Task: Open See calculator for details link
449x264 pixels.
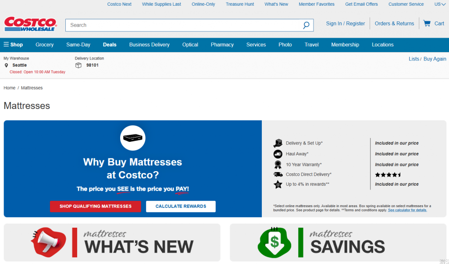Action: (407, 210)
